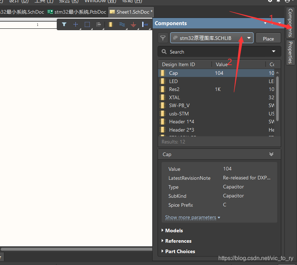The image size is (297, 265).
Task: Click the component icon of Cap row
Action: tap(163, 73)
